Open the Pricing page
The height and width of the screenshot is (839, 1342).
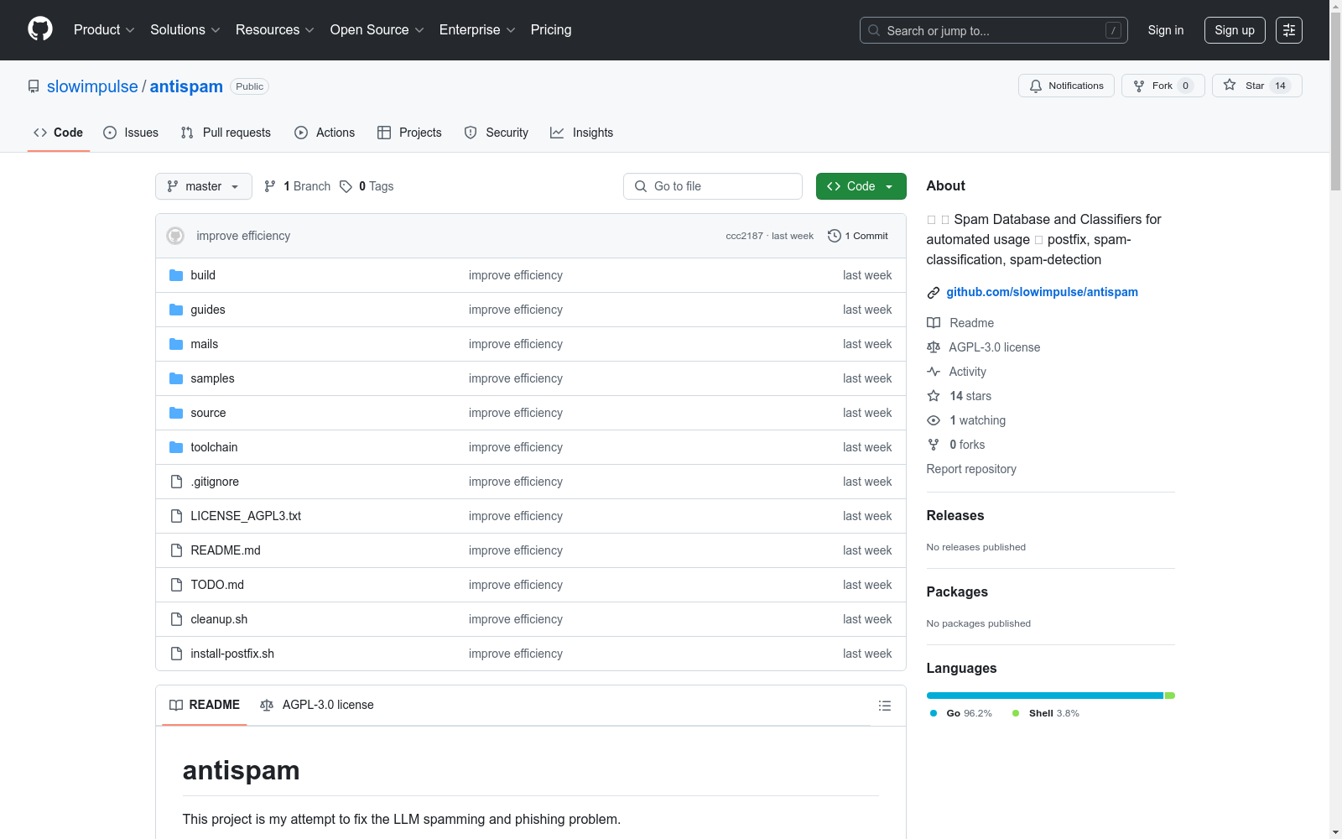coord(551,30)
